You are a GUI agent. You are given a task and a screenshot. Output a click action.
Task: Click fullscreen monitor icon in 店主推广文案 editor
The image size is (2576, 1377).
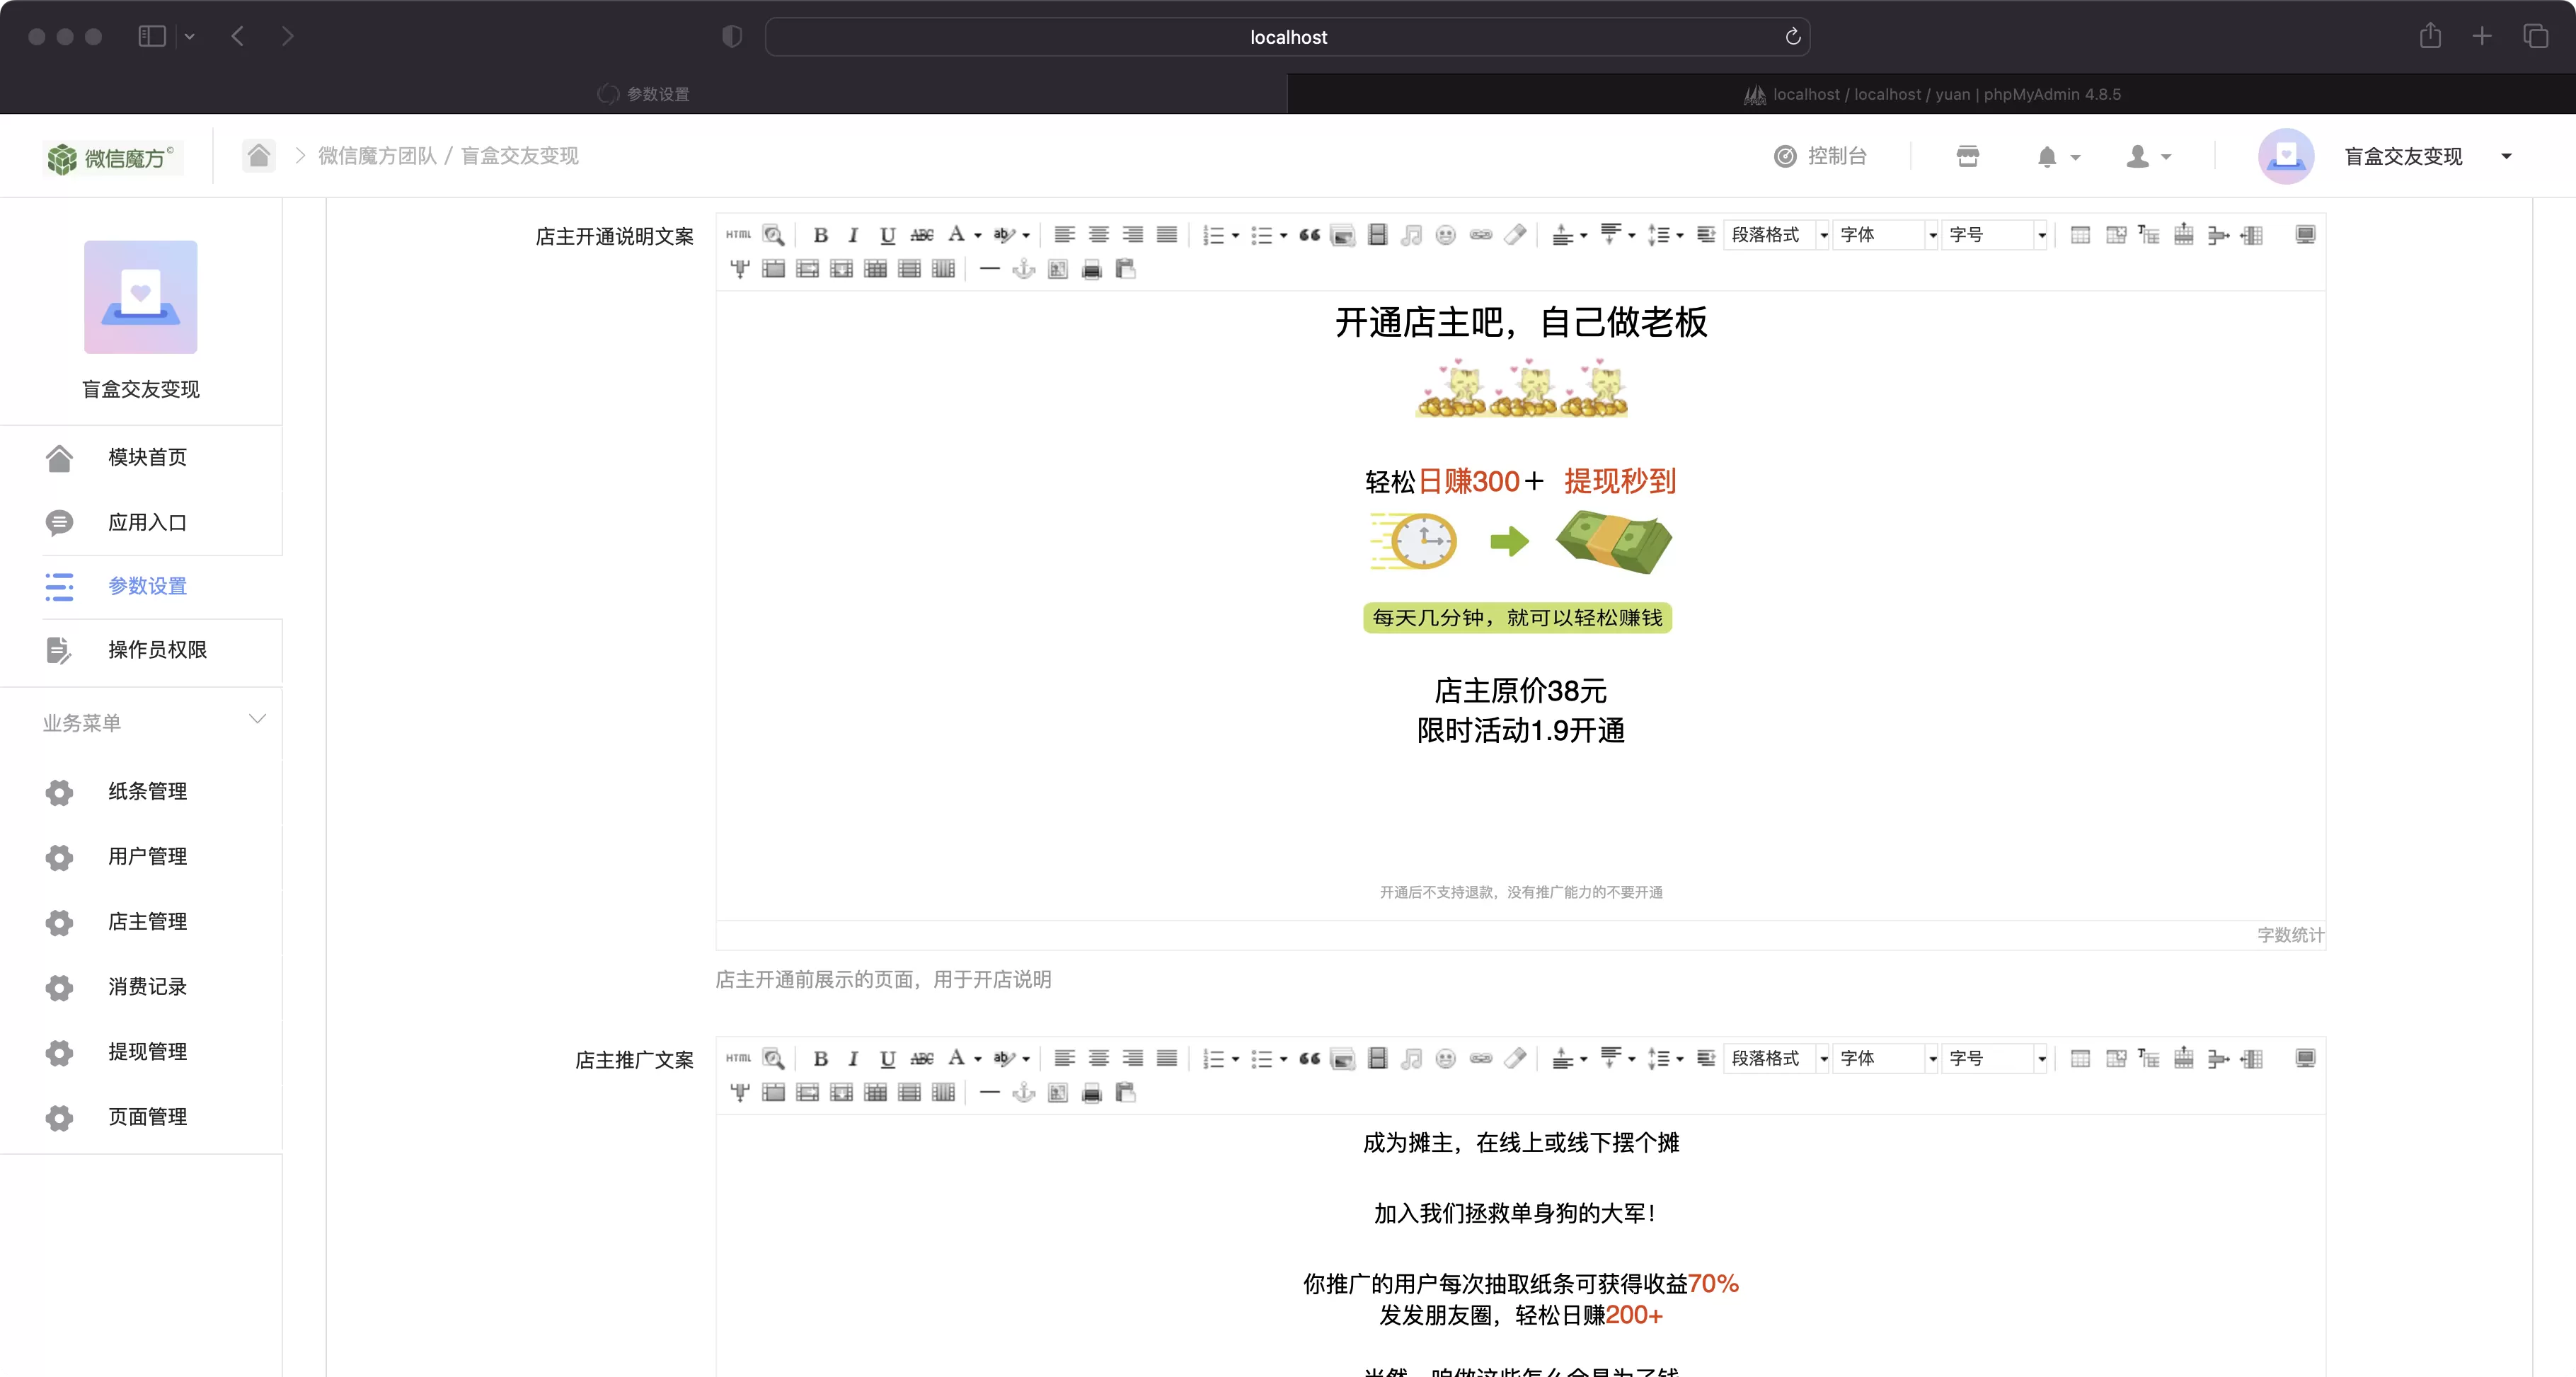(x=2305, y=1058)
